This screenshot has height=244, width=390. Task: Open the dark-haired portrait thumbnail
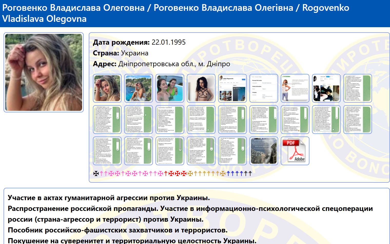click(x=201, y=88)
